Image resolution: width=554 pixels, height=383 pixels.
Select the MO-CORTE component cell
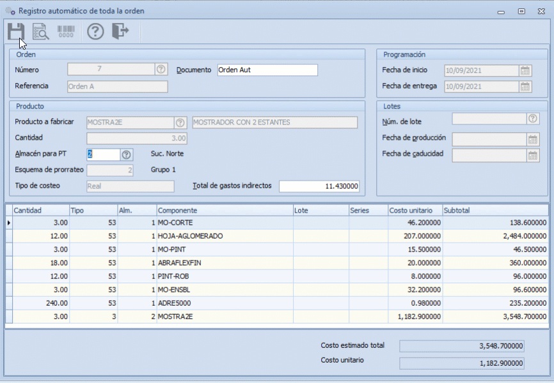(x=225, y=223)
